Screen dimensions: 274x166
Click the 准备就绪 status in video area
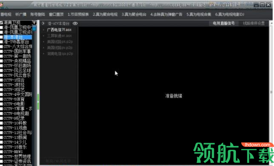click(174, 96)
